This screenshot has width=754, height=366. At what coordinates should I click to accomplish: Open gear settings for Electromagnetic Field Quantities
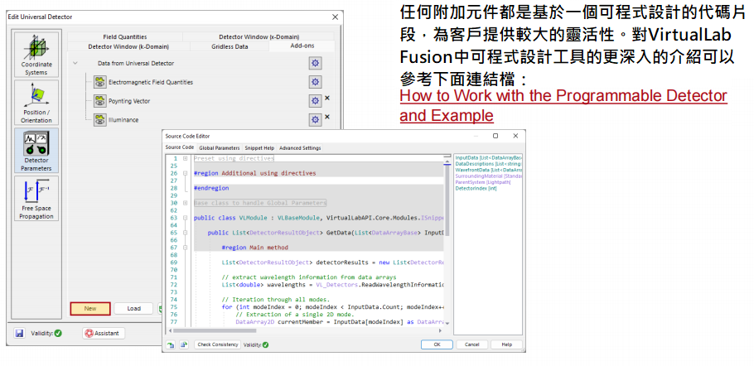316,82
